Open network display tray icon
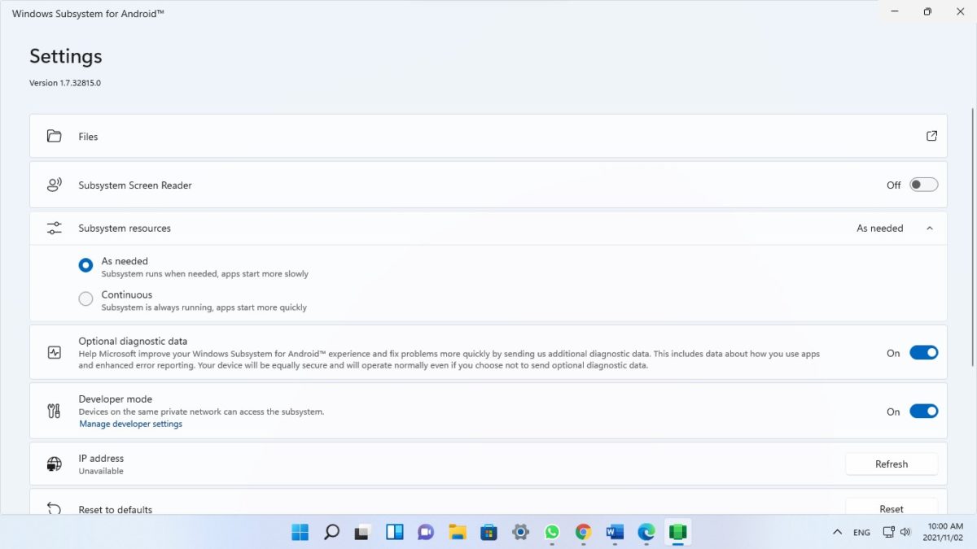The height and width of the screenshot is (549, 977). pos(888,532)
